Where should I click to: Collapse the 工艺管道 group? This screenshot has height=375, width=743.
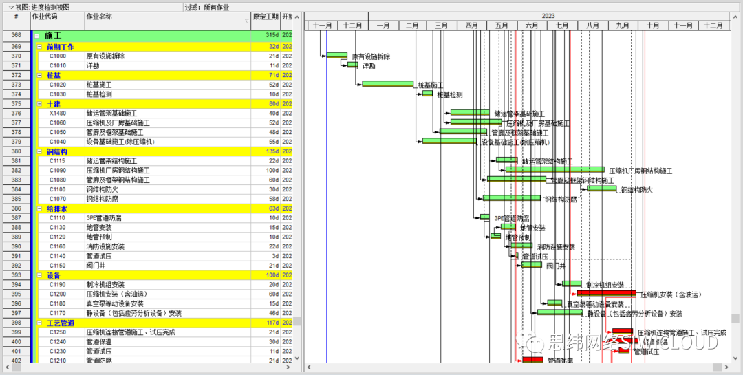39,323
